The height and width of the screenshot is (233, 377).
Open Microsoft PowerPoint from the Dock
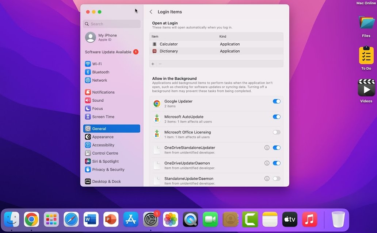click(110, 219)
